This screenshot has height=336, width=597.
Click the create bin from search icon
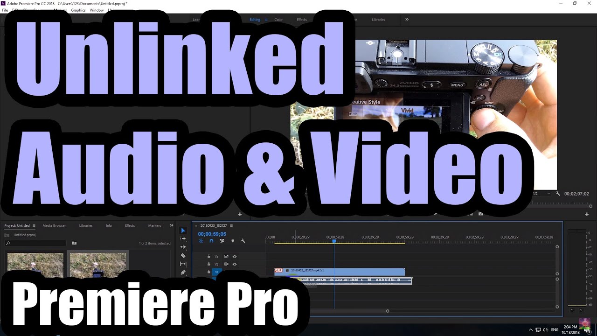[74, 243]
